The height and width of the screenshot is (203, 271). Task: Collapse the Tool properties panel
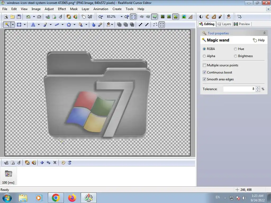click(264, 33)
